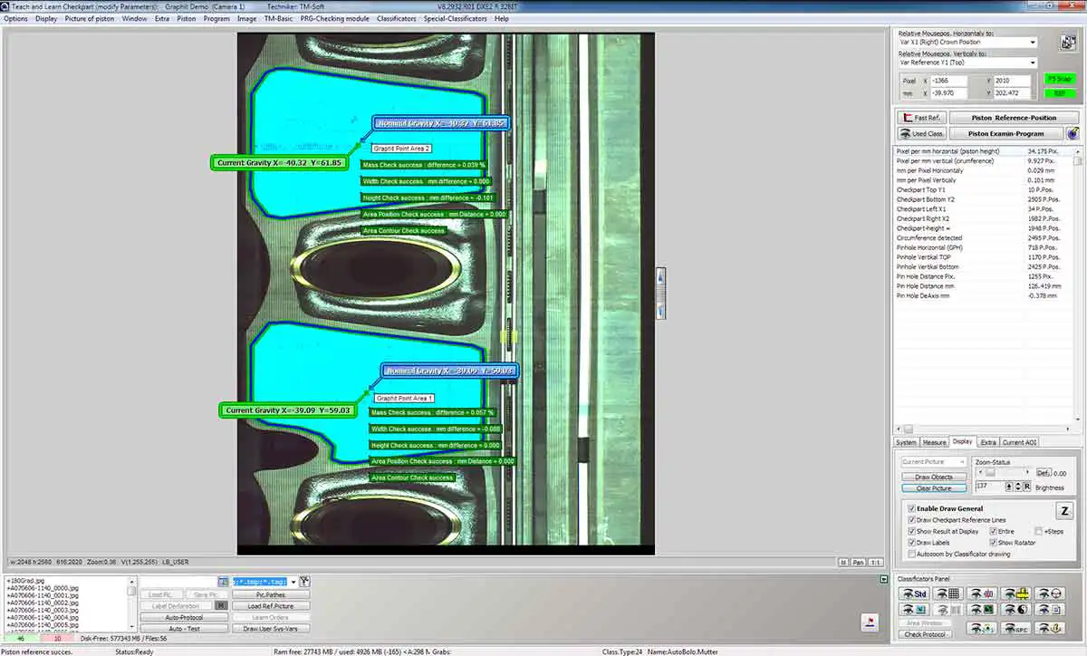Click the Pan button below image
The height and width of the screenshot is (656, 1087).
(x=857, y=563)
